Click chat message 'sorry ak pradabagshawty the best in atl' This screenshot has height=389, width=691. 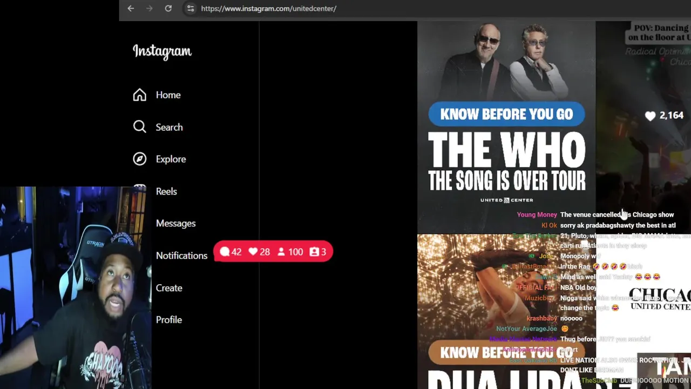(x=618, y=225)
